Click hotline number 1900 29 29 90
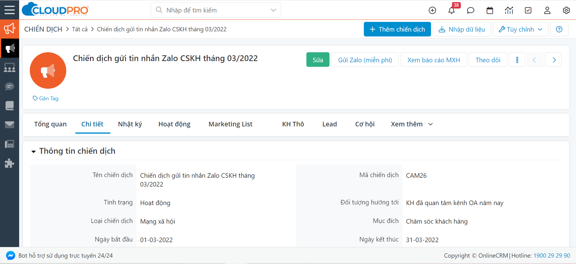The width and height of the screenshot is (576, 264). click(x=552, y=255)
